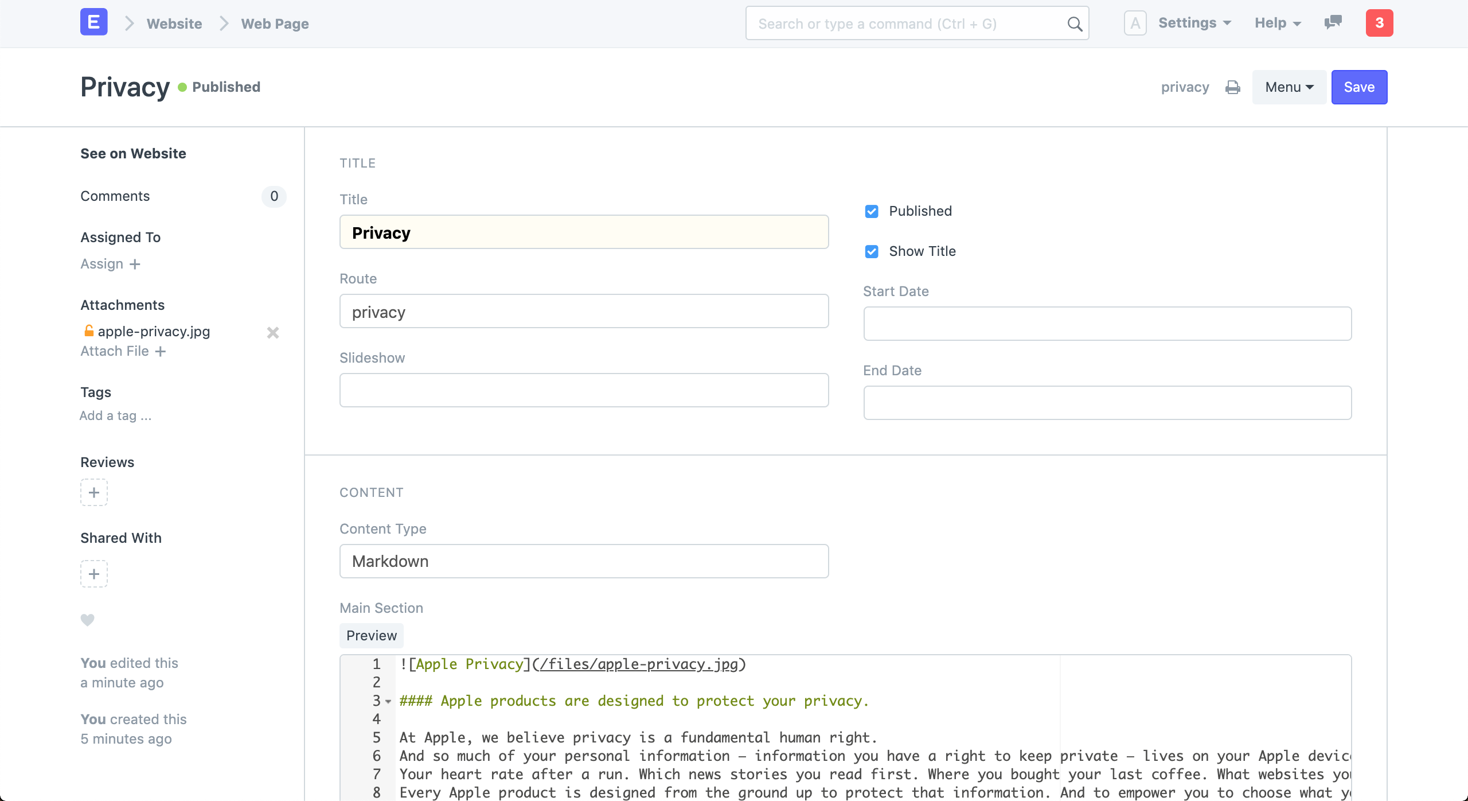
Task: Expand the Help dropdown in top navigation
Action: pyautogui.click(x=1278, y=24)
